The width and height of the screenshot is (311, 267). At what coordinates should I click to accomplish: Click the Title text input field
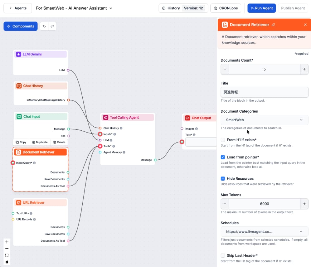(x=264, y=92)
